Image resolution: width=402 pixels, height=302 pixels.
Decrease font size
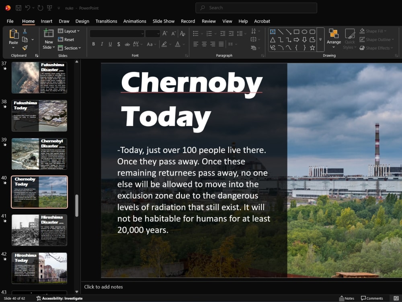coord(174,33)
